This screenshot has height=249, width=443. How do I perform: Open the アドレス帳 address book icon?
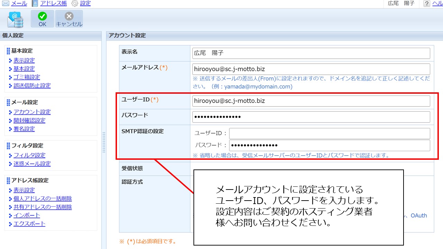pos(35,3)
